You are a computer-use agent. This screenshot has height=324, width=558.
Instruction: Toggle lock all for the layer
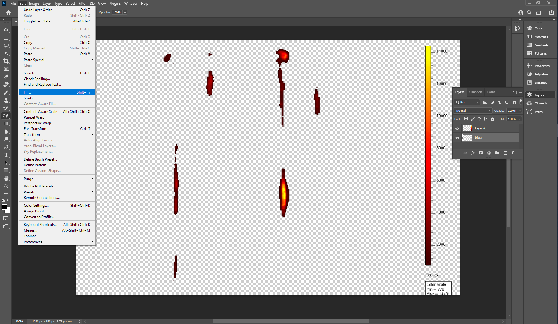tap(493, 119)
